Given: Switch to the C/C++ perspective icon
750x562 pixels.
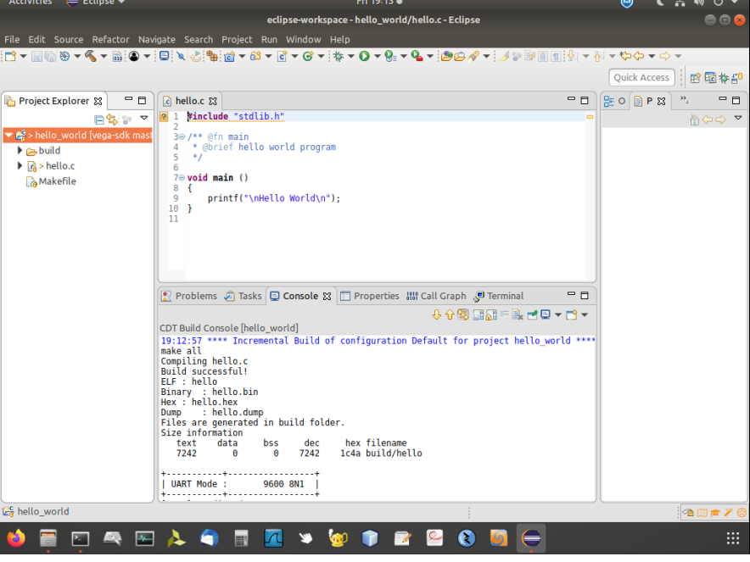Looking at the screenshot, I should click(710, 78).
